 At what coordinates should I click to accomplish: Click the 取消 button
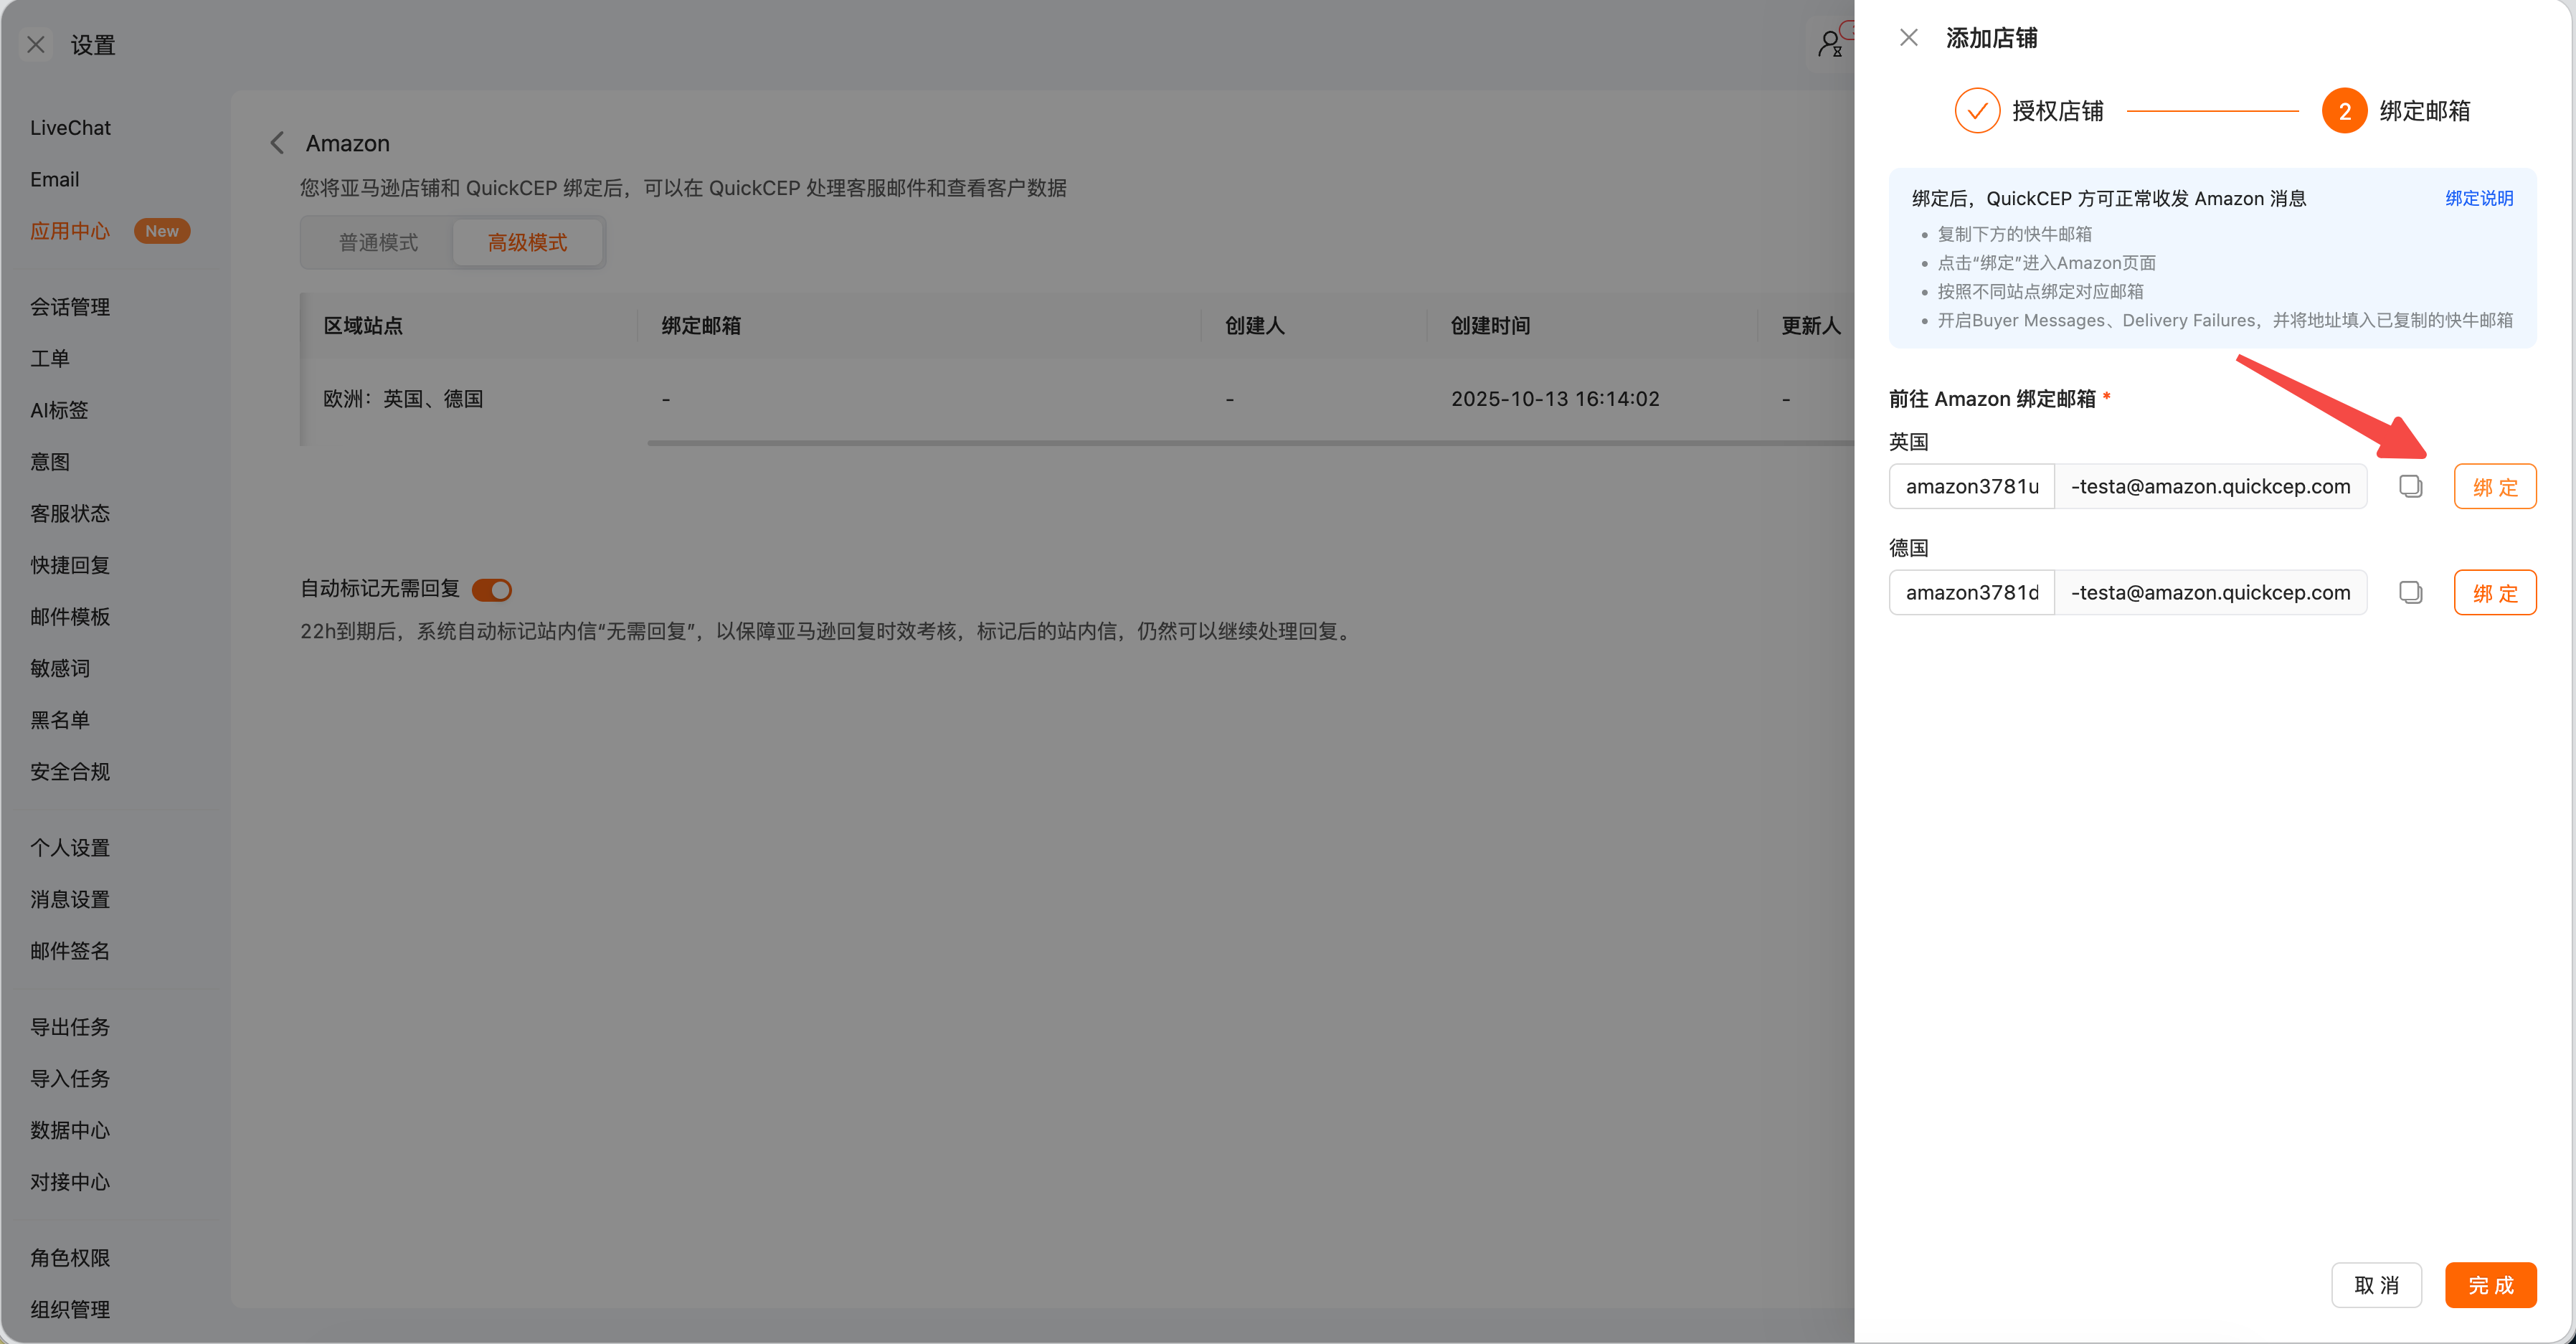pyautogui.click(x=2376, y=1285)
